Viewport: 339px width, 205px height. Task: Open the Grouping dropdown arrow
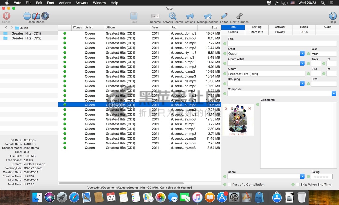click(x=302, y=83)
